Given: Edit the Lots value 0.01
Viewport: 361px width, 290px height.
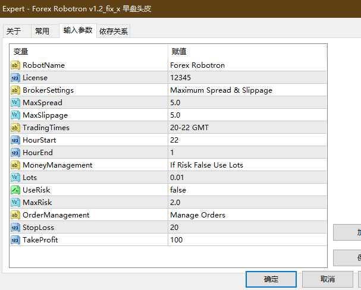Looking at the screenshot, I should 177,178.
